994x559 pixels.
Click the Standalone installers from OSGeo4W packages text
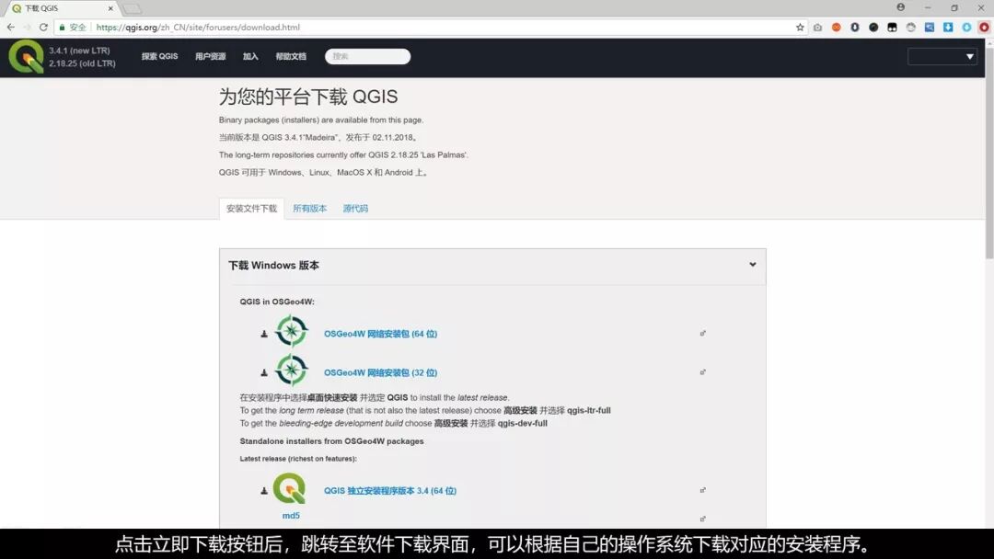pos(331,441)
